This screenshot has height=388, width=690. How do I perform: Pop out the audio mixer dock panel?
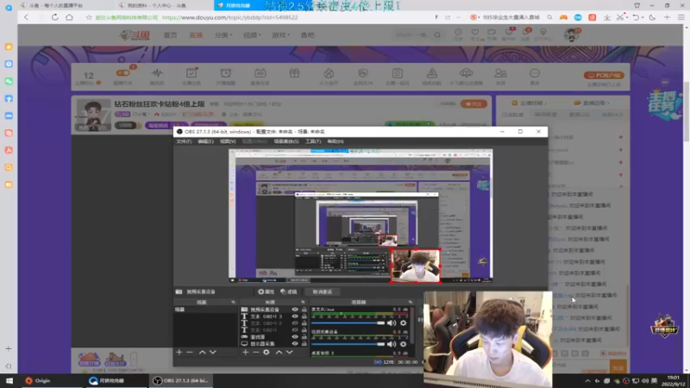(x=411, y=303)
